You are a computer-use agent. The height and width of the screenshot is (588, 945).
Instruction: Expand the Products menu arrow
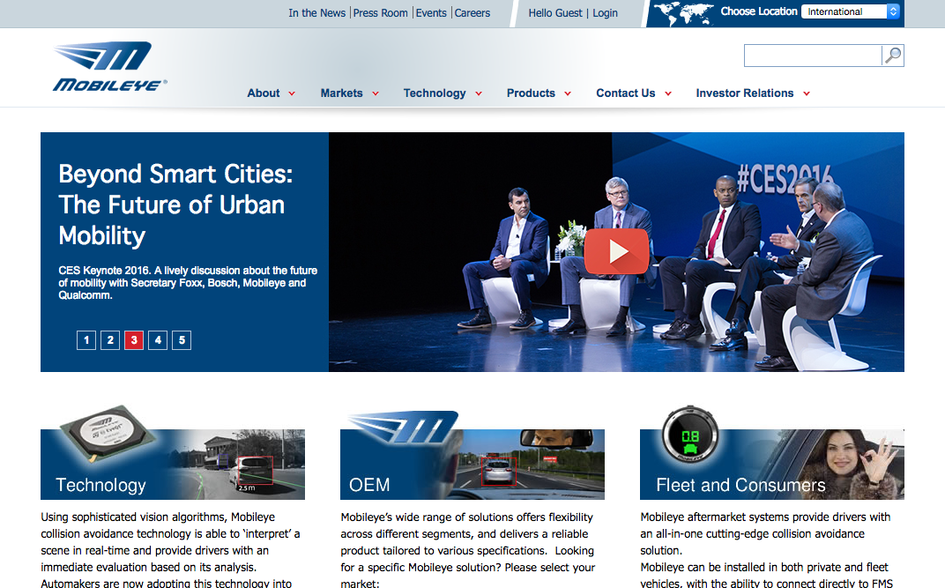(568, 94)
